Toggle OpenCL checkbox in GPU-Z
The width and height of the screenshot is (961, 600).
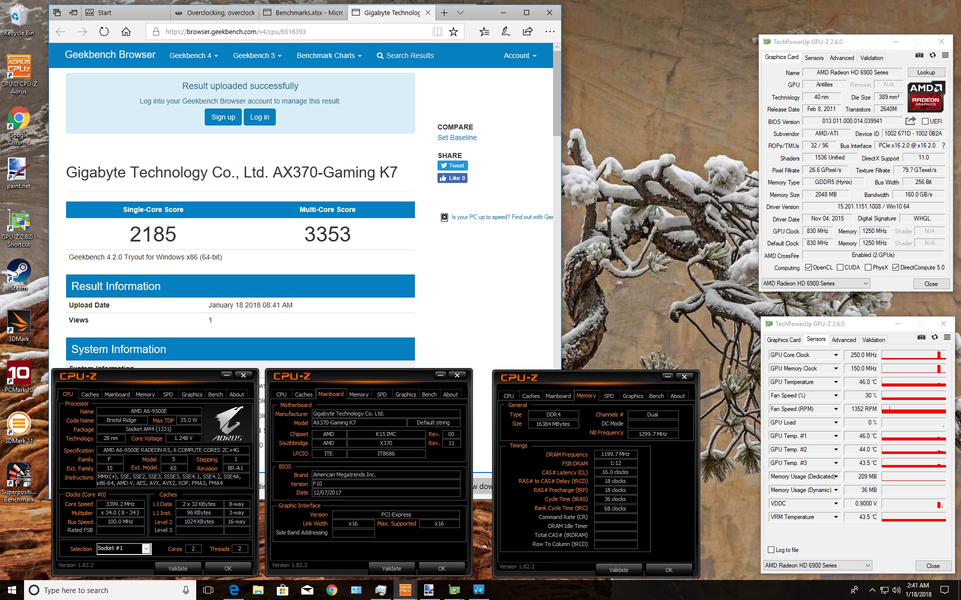[808, 267]
